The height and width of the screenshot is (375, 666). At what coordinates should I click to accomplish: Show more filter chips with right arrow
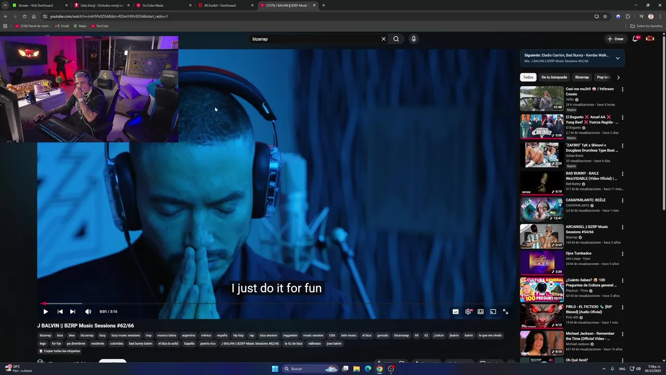point(618,77)
